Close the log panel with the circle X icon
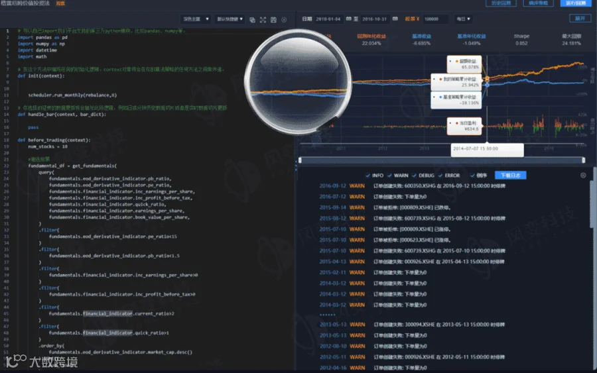 (583, 176)
